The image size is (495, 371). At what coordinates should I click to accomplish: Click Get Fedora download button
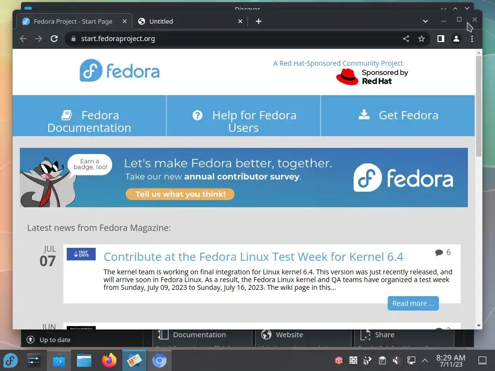[398, 115]
